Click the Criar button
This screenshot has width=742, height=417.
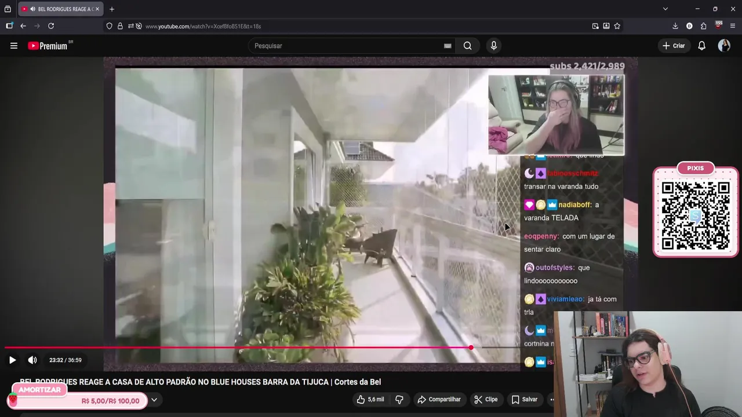674,46
